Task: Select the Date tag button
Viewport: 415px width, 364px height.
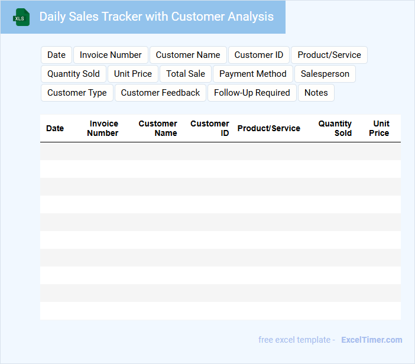Action: [56, 55]
